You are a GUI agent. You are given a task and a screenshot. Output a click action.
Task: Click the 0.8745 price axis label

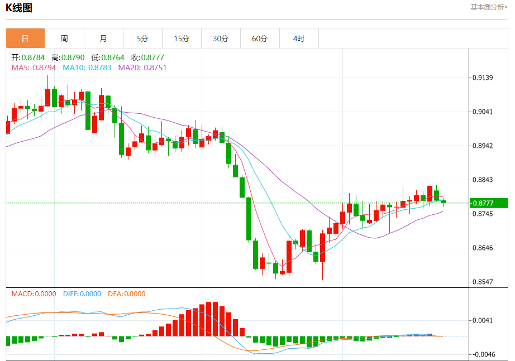(x=483, y=214)
